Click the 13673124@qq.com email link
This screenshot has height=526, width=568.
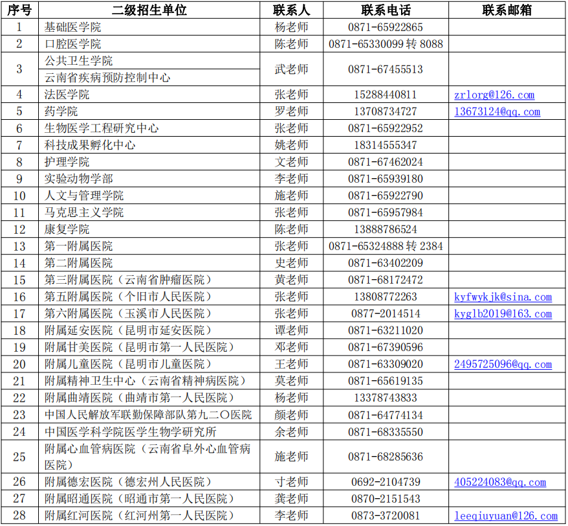(x=497, y=111)
